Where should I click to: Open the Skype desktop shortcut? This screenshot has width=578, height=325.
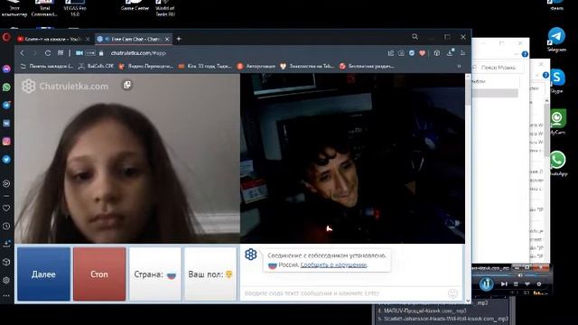(x=556, y=80)
